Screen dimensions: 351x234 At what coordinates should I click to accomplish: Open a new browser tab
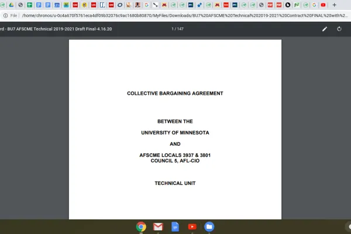[x=335, y=5]
